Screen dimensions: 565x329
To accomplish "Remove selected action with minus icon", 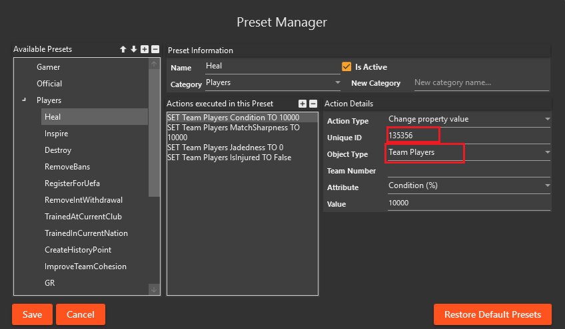I will [313, 104].
